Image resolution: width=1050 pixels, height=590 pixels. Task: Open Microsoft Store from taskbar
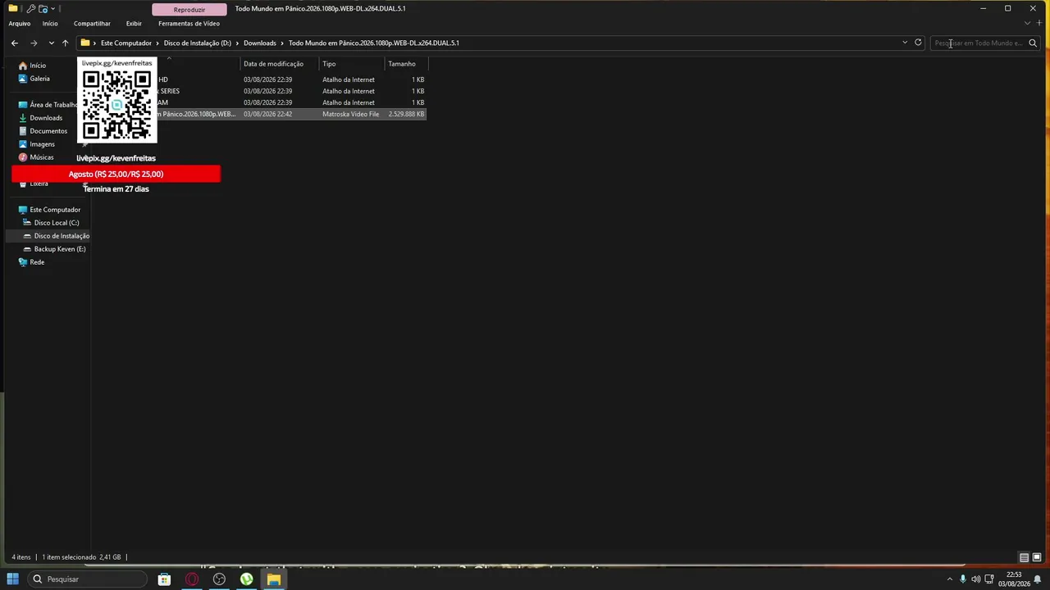point(164,579)
